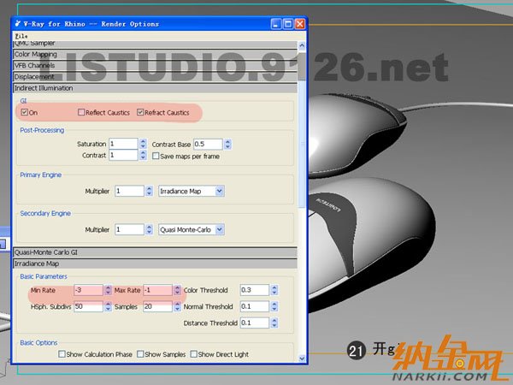Click Primary Engine Multiplier field
Image resolution: width=513 pixels, height=385 pixels.
click(x=130, y=191)
